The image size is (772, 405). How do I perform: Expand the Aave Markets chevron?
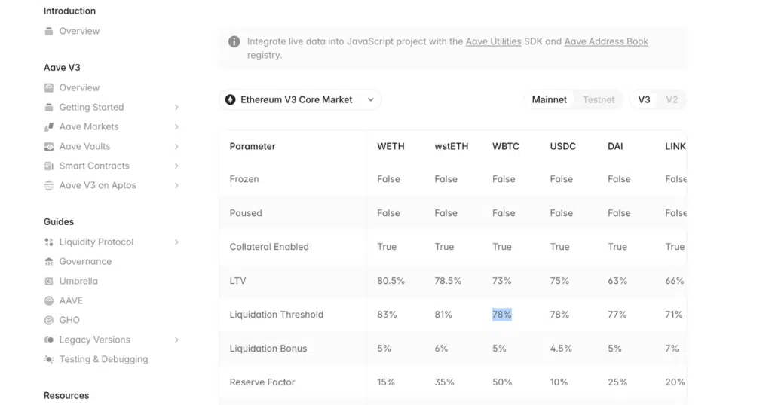(x=176, y=126)
